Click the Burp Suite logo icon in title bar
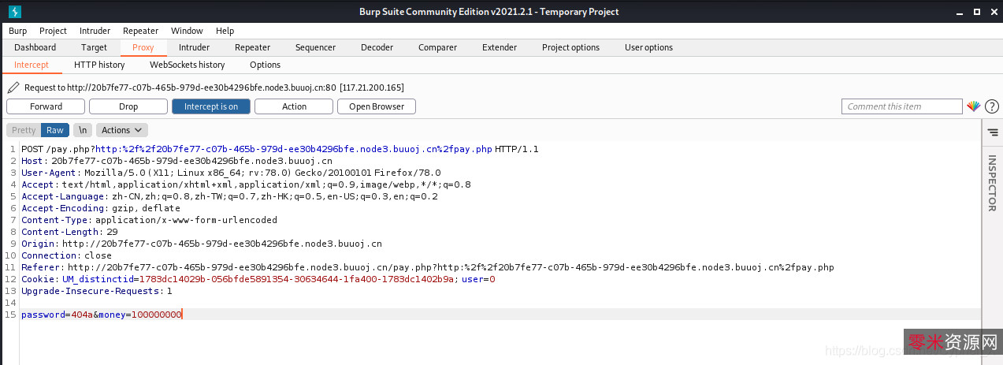The width and height of the screenshot is (1003, 365). 15,12
